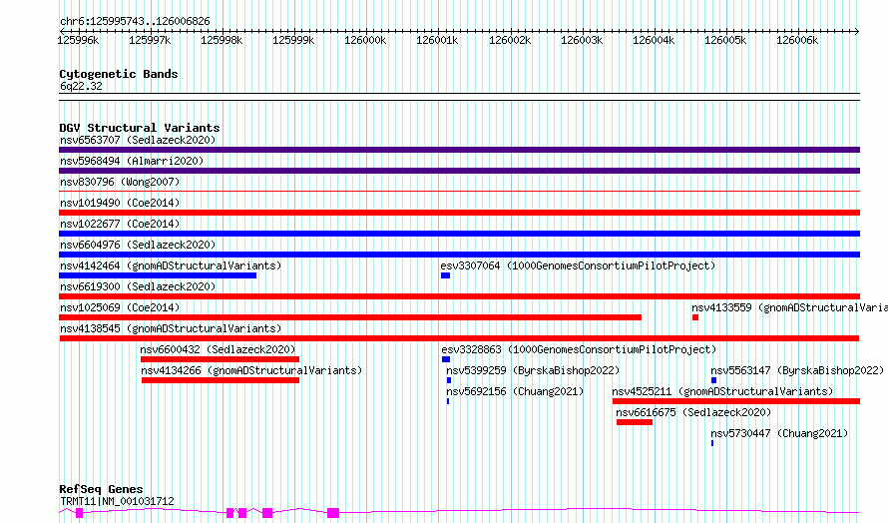
Task: Open nsv5399259 (ByrskaBishop2022) label
Action: (533, 370)
